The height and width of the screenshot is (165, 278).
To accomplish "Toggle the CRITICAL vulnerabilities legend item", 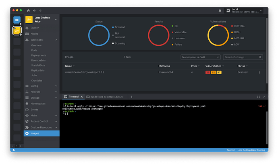I will (x=238, y=26).
